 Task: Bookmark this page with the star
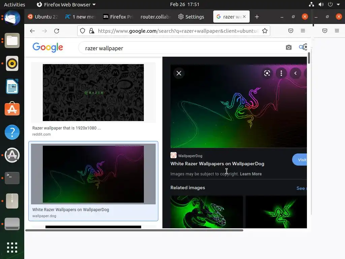(265, 31)
